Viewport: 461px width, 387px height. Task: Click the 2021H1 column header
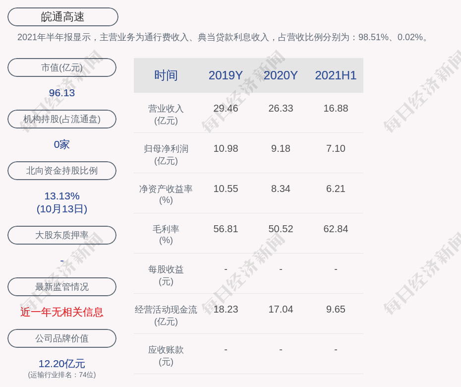tap(336, 75)
